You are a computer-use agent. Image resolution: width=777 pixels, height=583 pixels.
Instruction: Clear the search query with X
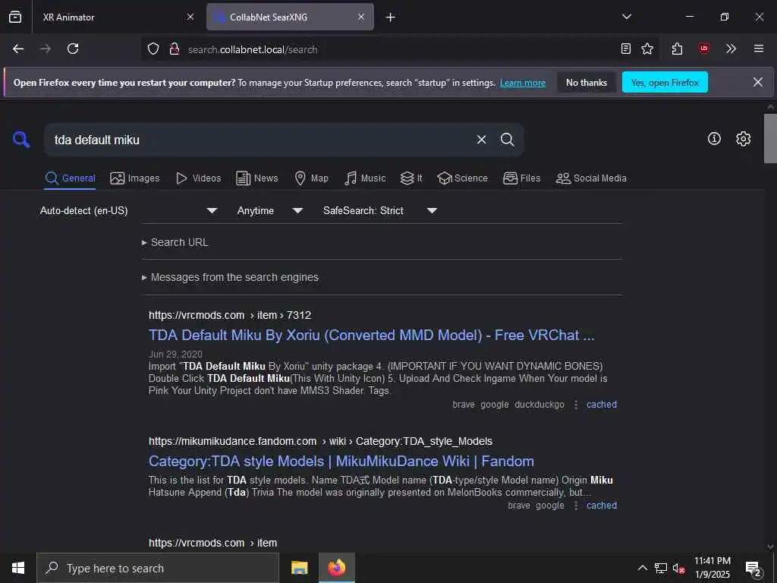tap(481, 140)
